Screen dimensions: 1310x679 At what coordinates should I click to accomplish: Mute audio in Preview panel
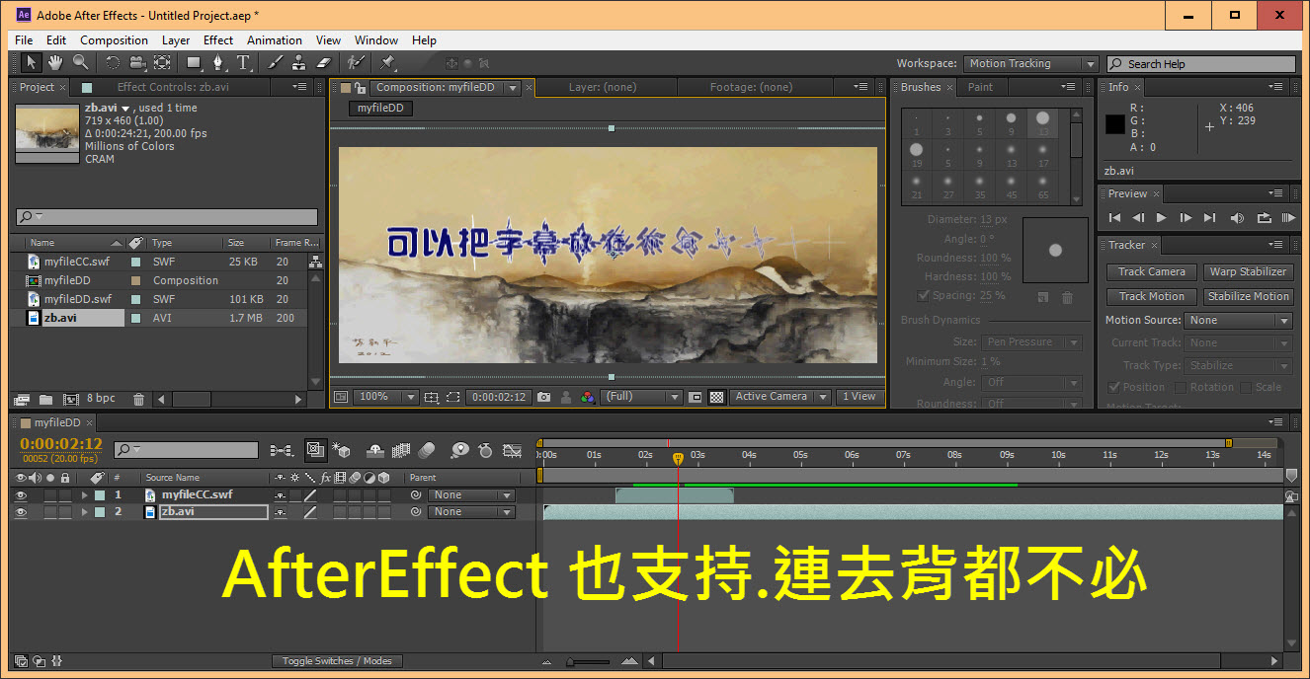click(1238, 217)
